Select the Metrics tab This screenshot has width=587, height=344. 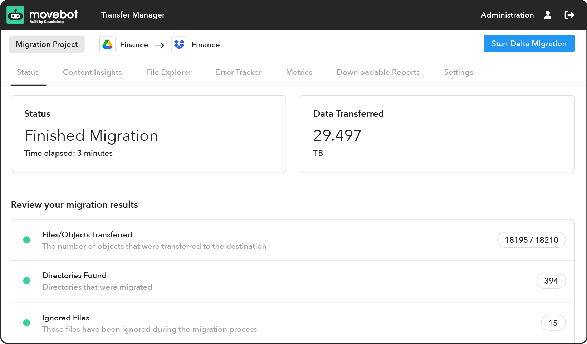pos(299,72)
